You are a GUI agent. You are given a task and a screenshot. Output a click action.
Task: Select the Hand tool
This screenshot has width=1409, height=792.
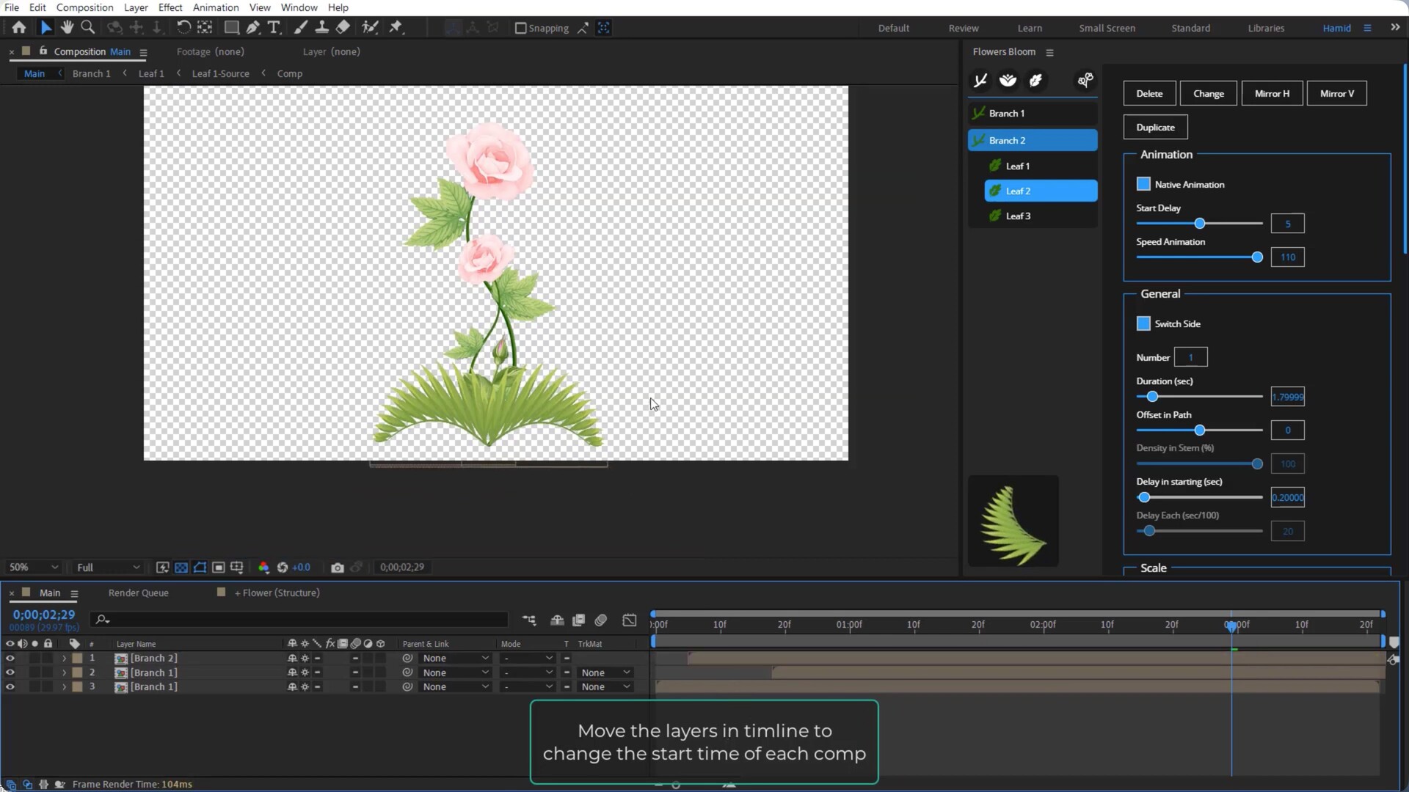click(67, 28)
